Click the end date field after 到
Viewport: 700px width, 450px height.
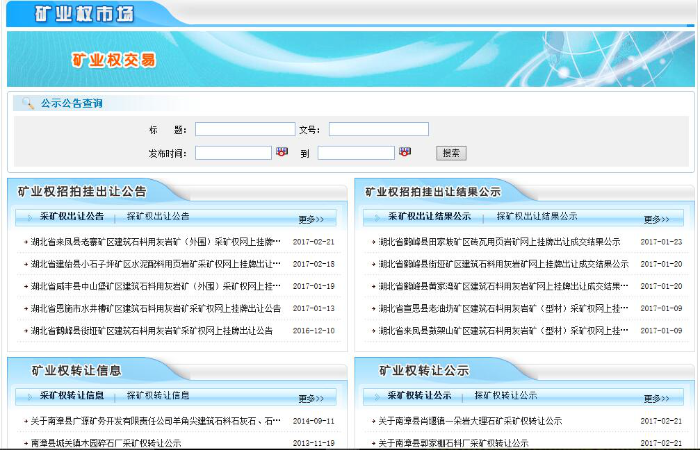click(x=355, y=153)
